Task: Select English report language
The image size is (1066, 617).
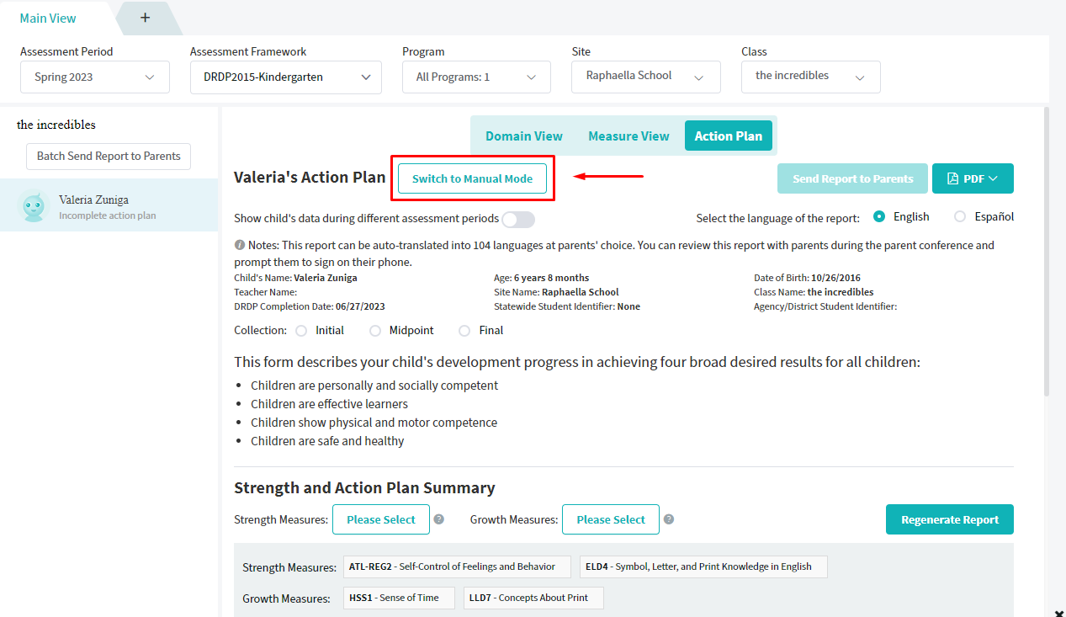Action: click(x=879, y=216)
